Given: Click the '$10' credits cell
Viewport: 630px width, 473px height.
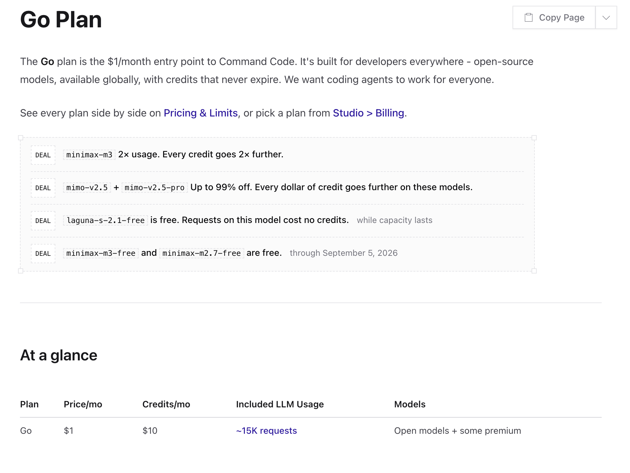Looking at the screenshot, I should tap(150, 431).
